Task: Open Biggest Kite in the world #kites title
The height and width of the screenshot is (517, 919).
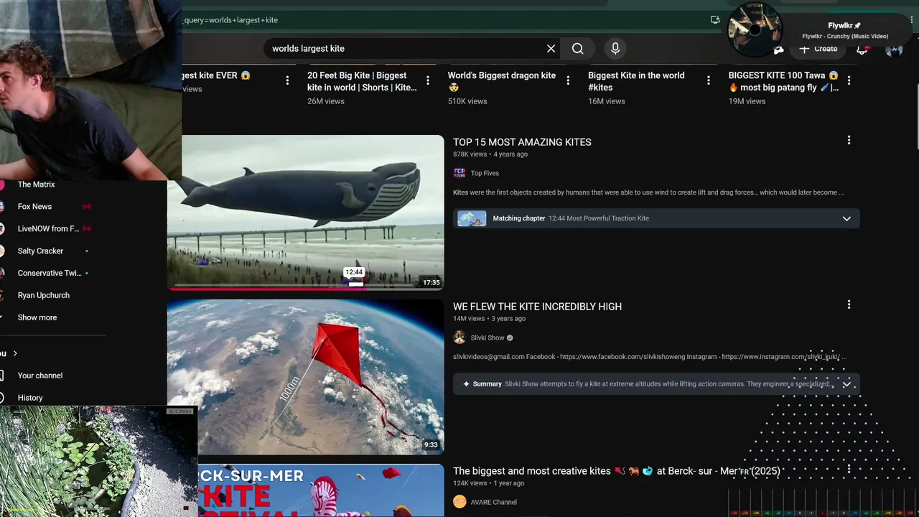Action: pyautogui.click(x=636, y=81)
